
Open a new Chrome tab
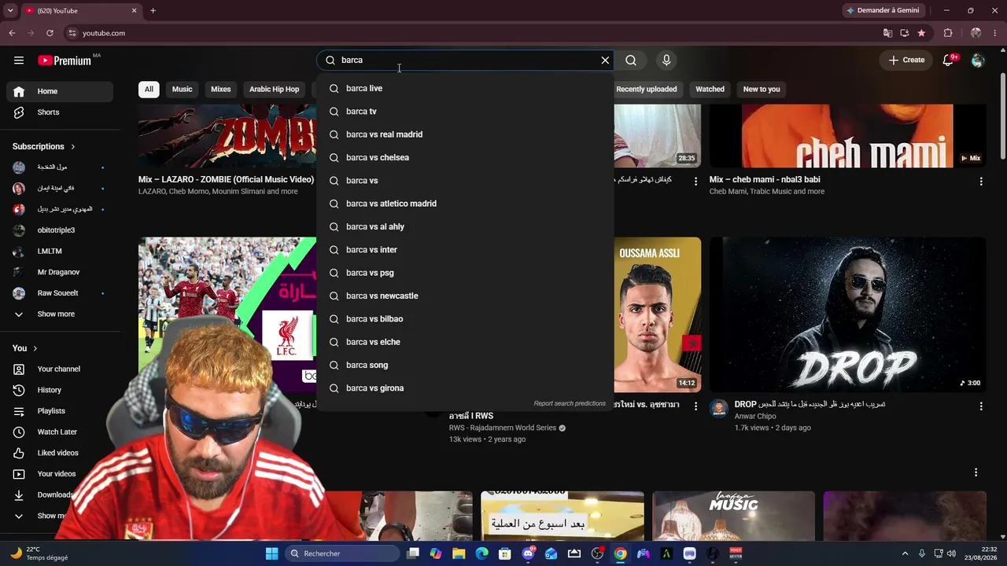pyautogui.click(x=153, y=11)
